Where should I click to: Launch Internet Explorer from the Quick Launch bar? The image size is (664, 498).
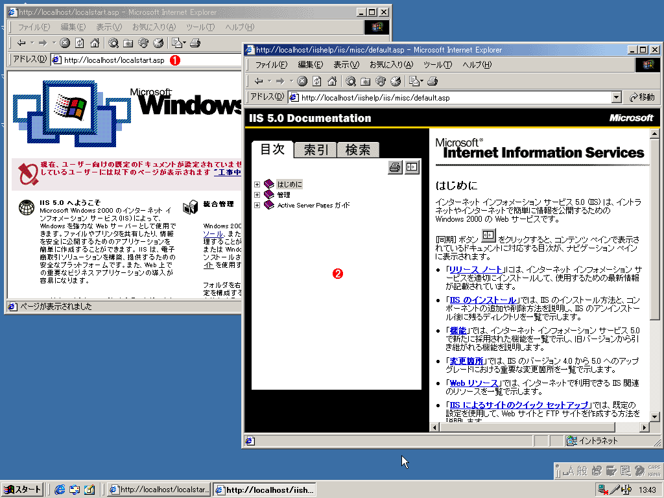point(60,490)
